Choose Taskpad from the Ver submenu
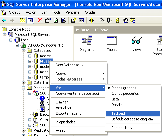The image size is (162, 136). 133,113
